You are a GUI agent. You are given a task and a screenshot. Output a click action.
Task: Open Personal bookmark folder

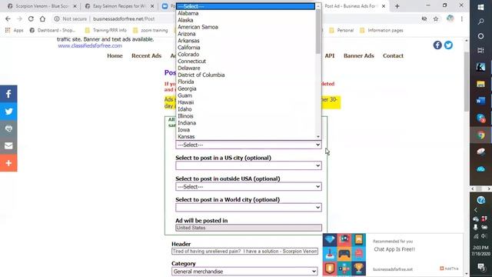click(x=341, y=31)
